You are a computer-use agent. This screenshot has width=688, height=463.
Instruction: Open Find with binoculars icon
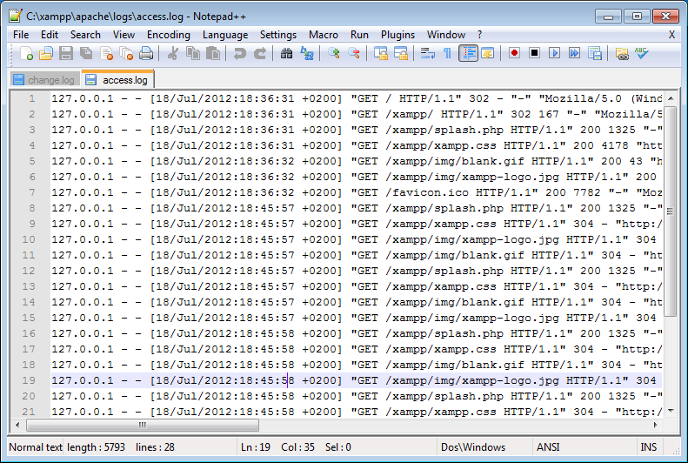point(286,54)
